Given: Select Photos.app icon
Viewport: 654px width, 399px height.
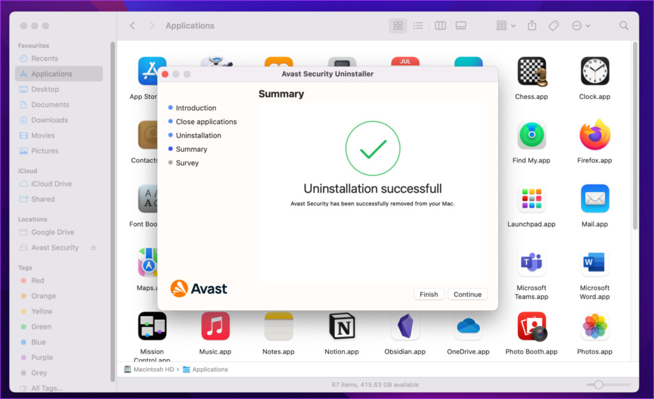Looking at the screenshot, I should click(595, 326).
